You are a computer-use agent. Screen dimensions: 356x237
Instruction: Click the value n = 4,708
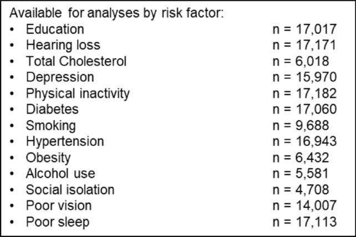301,190
